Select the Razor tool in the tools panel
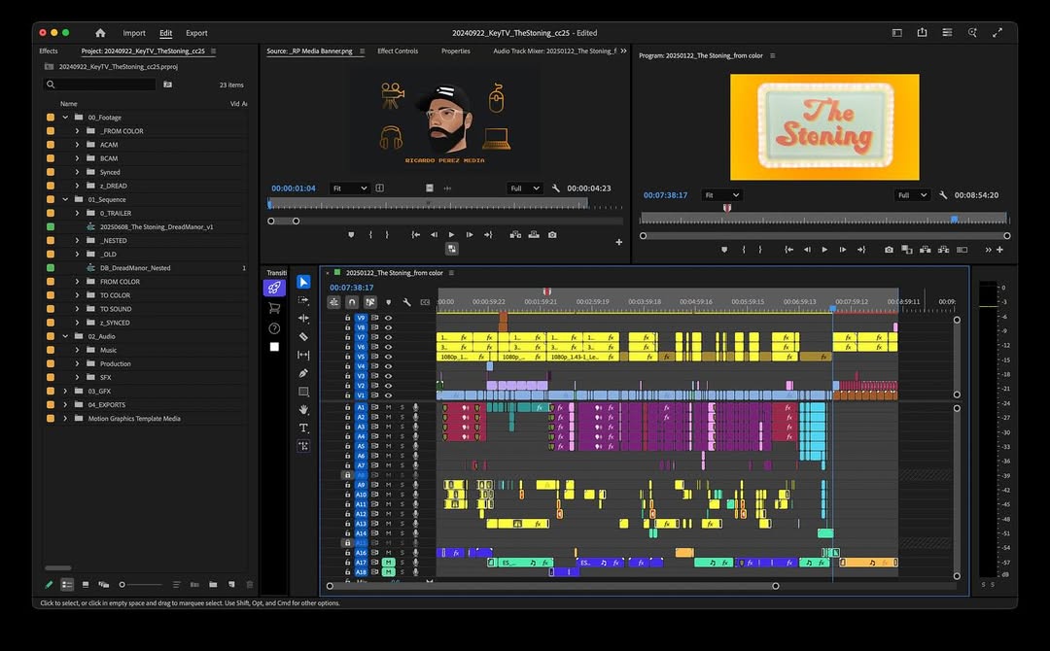The width and height of the screenshot is (1050, 651). pos(303,336)
